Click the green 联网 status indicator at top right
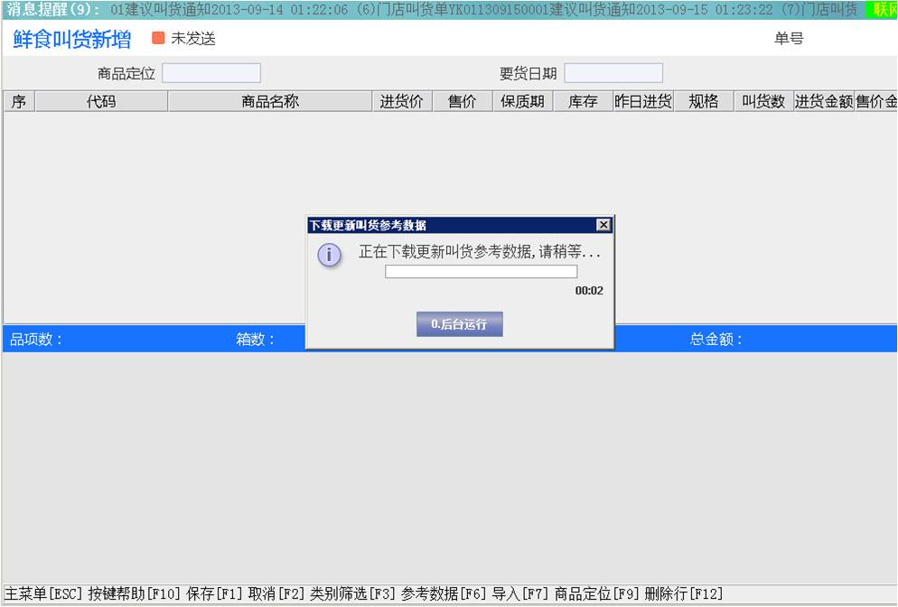The width and height of the screenshot is (898, 607). coord(884,9)
